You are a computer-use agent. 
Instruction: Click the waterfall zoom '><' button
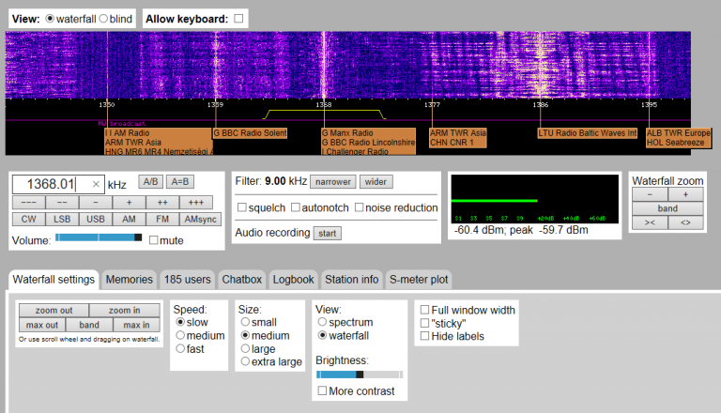650,222
